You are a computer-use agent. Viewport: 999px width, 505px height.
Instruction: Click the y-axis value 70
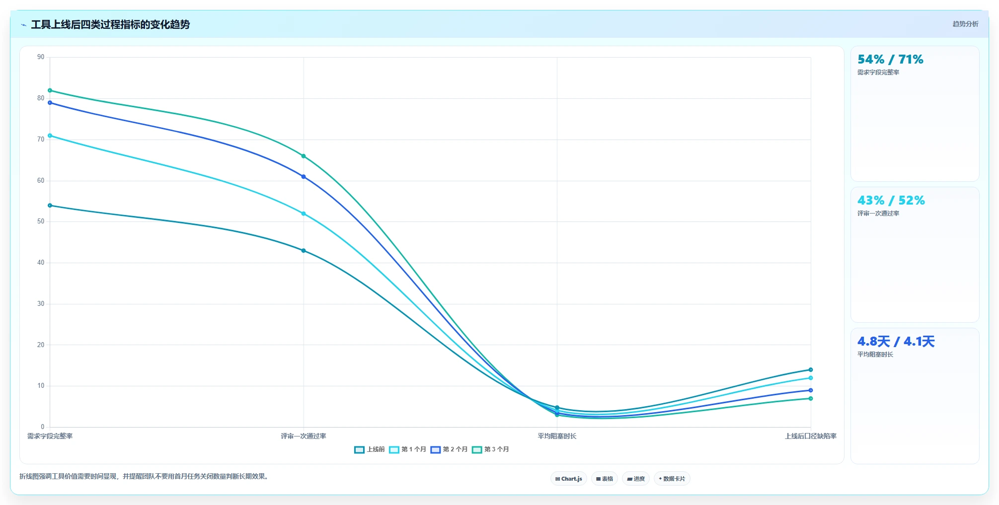tap(41, 140)
